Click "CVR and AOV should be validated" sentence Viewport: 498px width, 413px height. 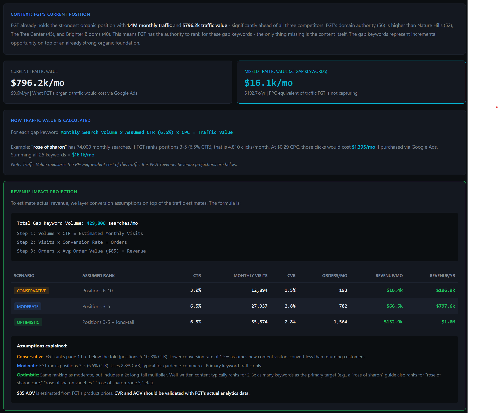[182, 393]
